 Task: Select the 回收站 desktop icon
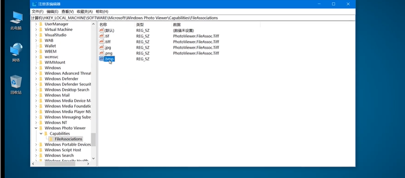(x=16, y=85)
